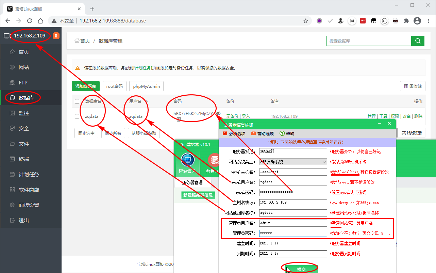The height and width of the screenshot is (273, 436).
Task: Click the 无备份 link in the zqdata row
Action: (232, 116)
